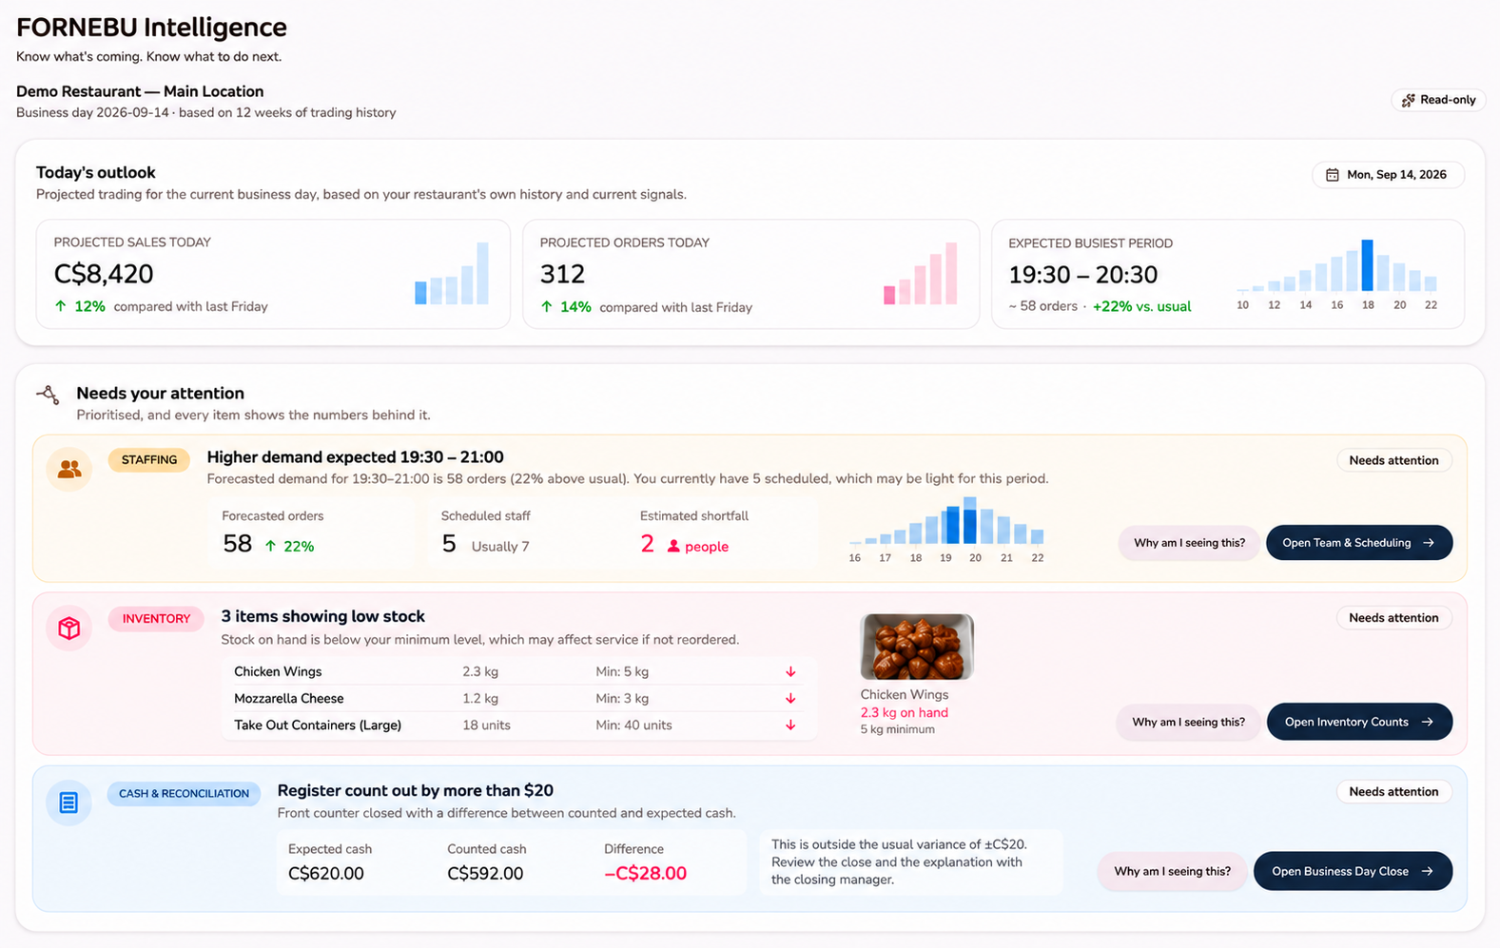Open Business Day Close
Screen dimensions: 1500x948
coord(1353,871)
